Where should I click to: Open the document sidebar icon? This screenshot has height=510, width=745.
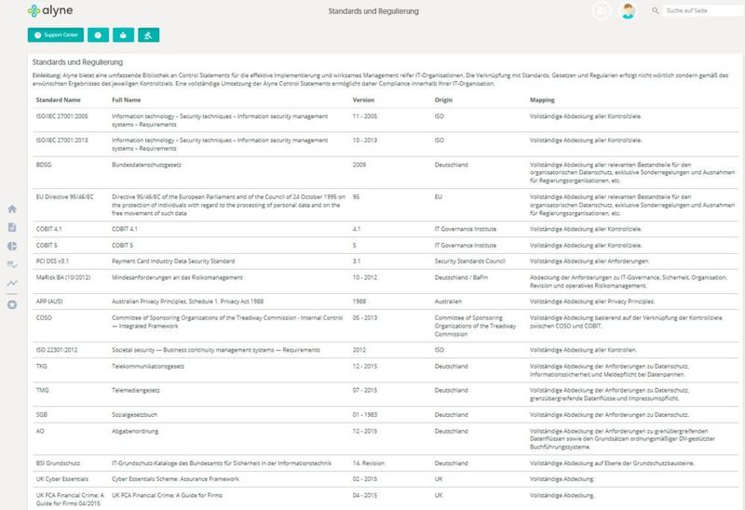click(x=12, y=227)
